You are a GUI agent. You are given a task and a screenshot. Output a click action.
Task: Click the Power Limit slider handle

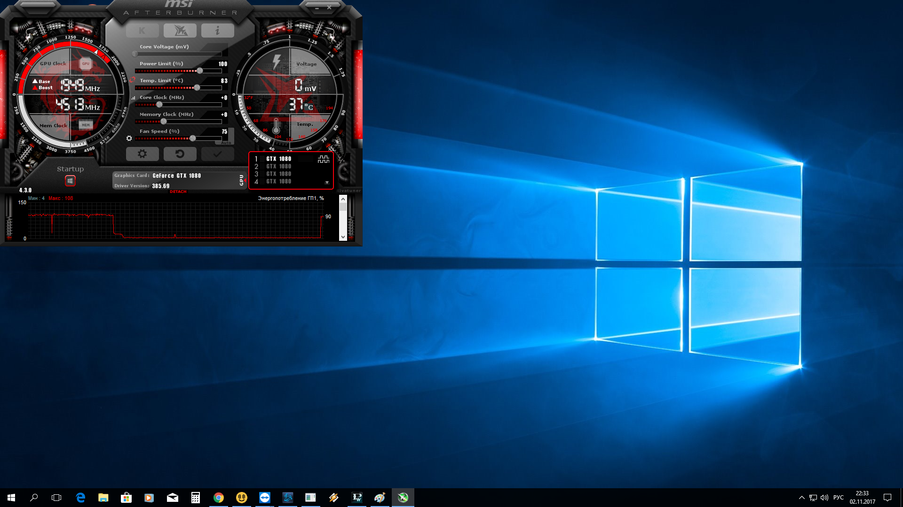click(x=200, y=71)
